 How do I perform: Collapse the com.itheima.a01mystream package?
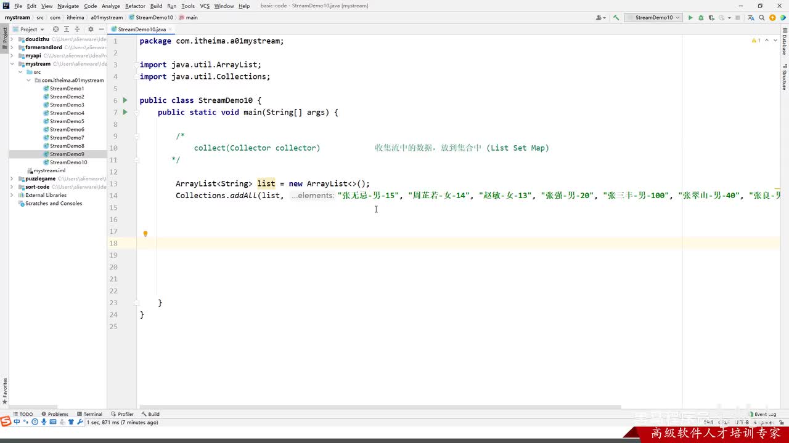28,80
